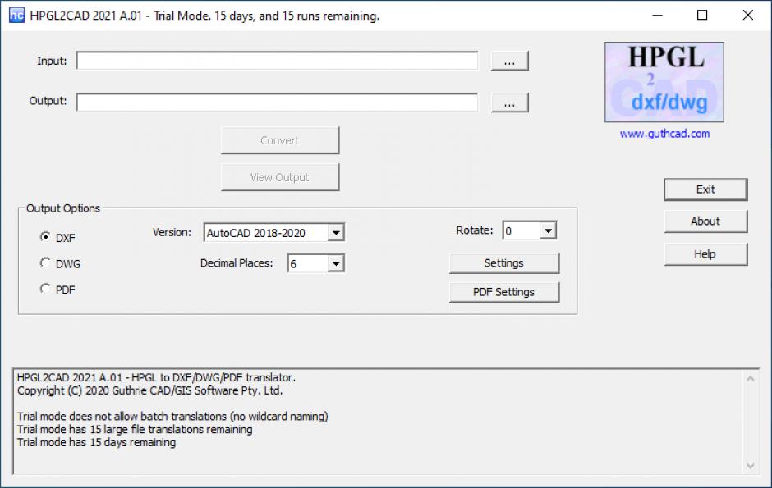
Task: Open PDF Settings
Action: pos(504,292)
